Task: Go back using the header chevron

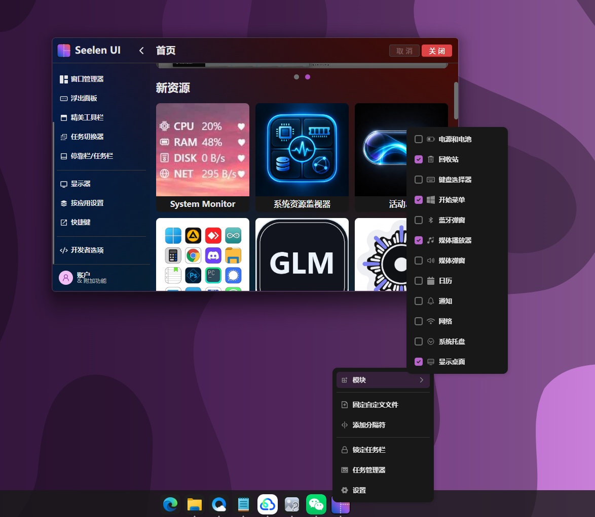Action: (141, 51)
